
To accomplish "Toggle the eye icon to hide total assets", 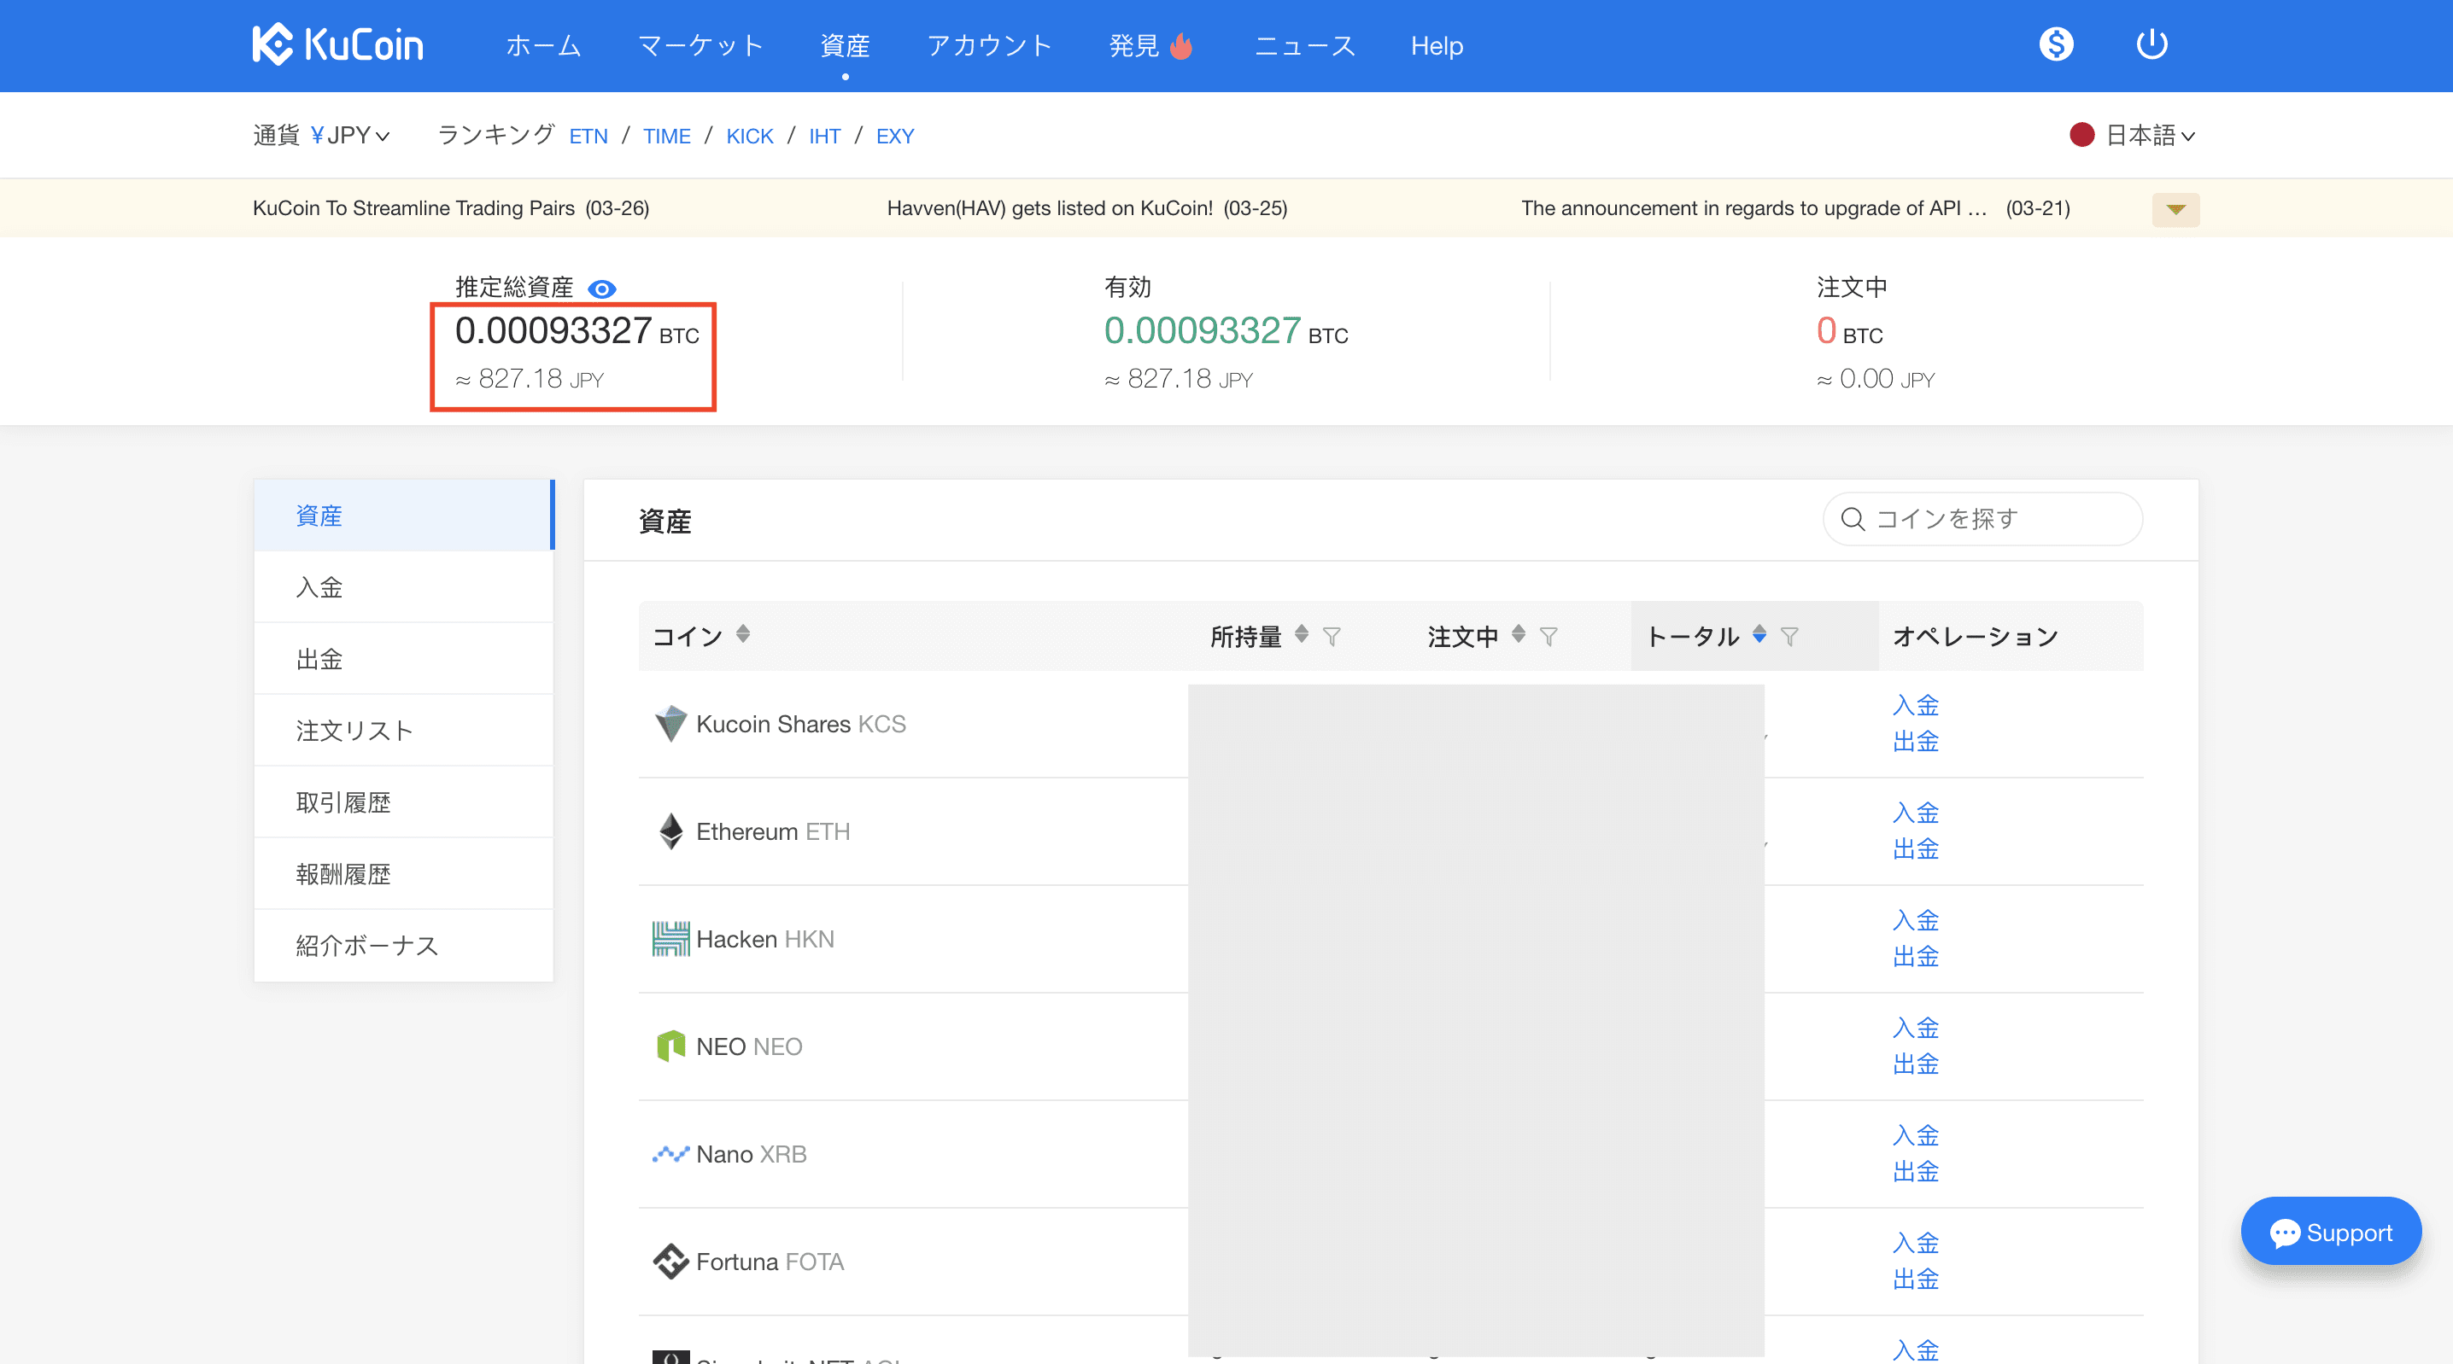I will pos(602,289).
